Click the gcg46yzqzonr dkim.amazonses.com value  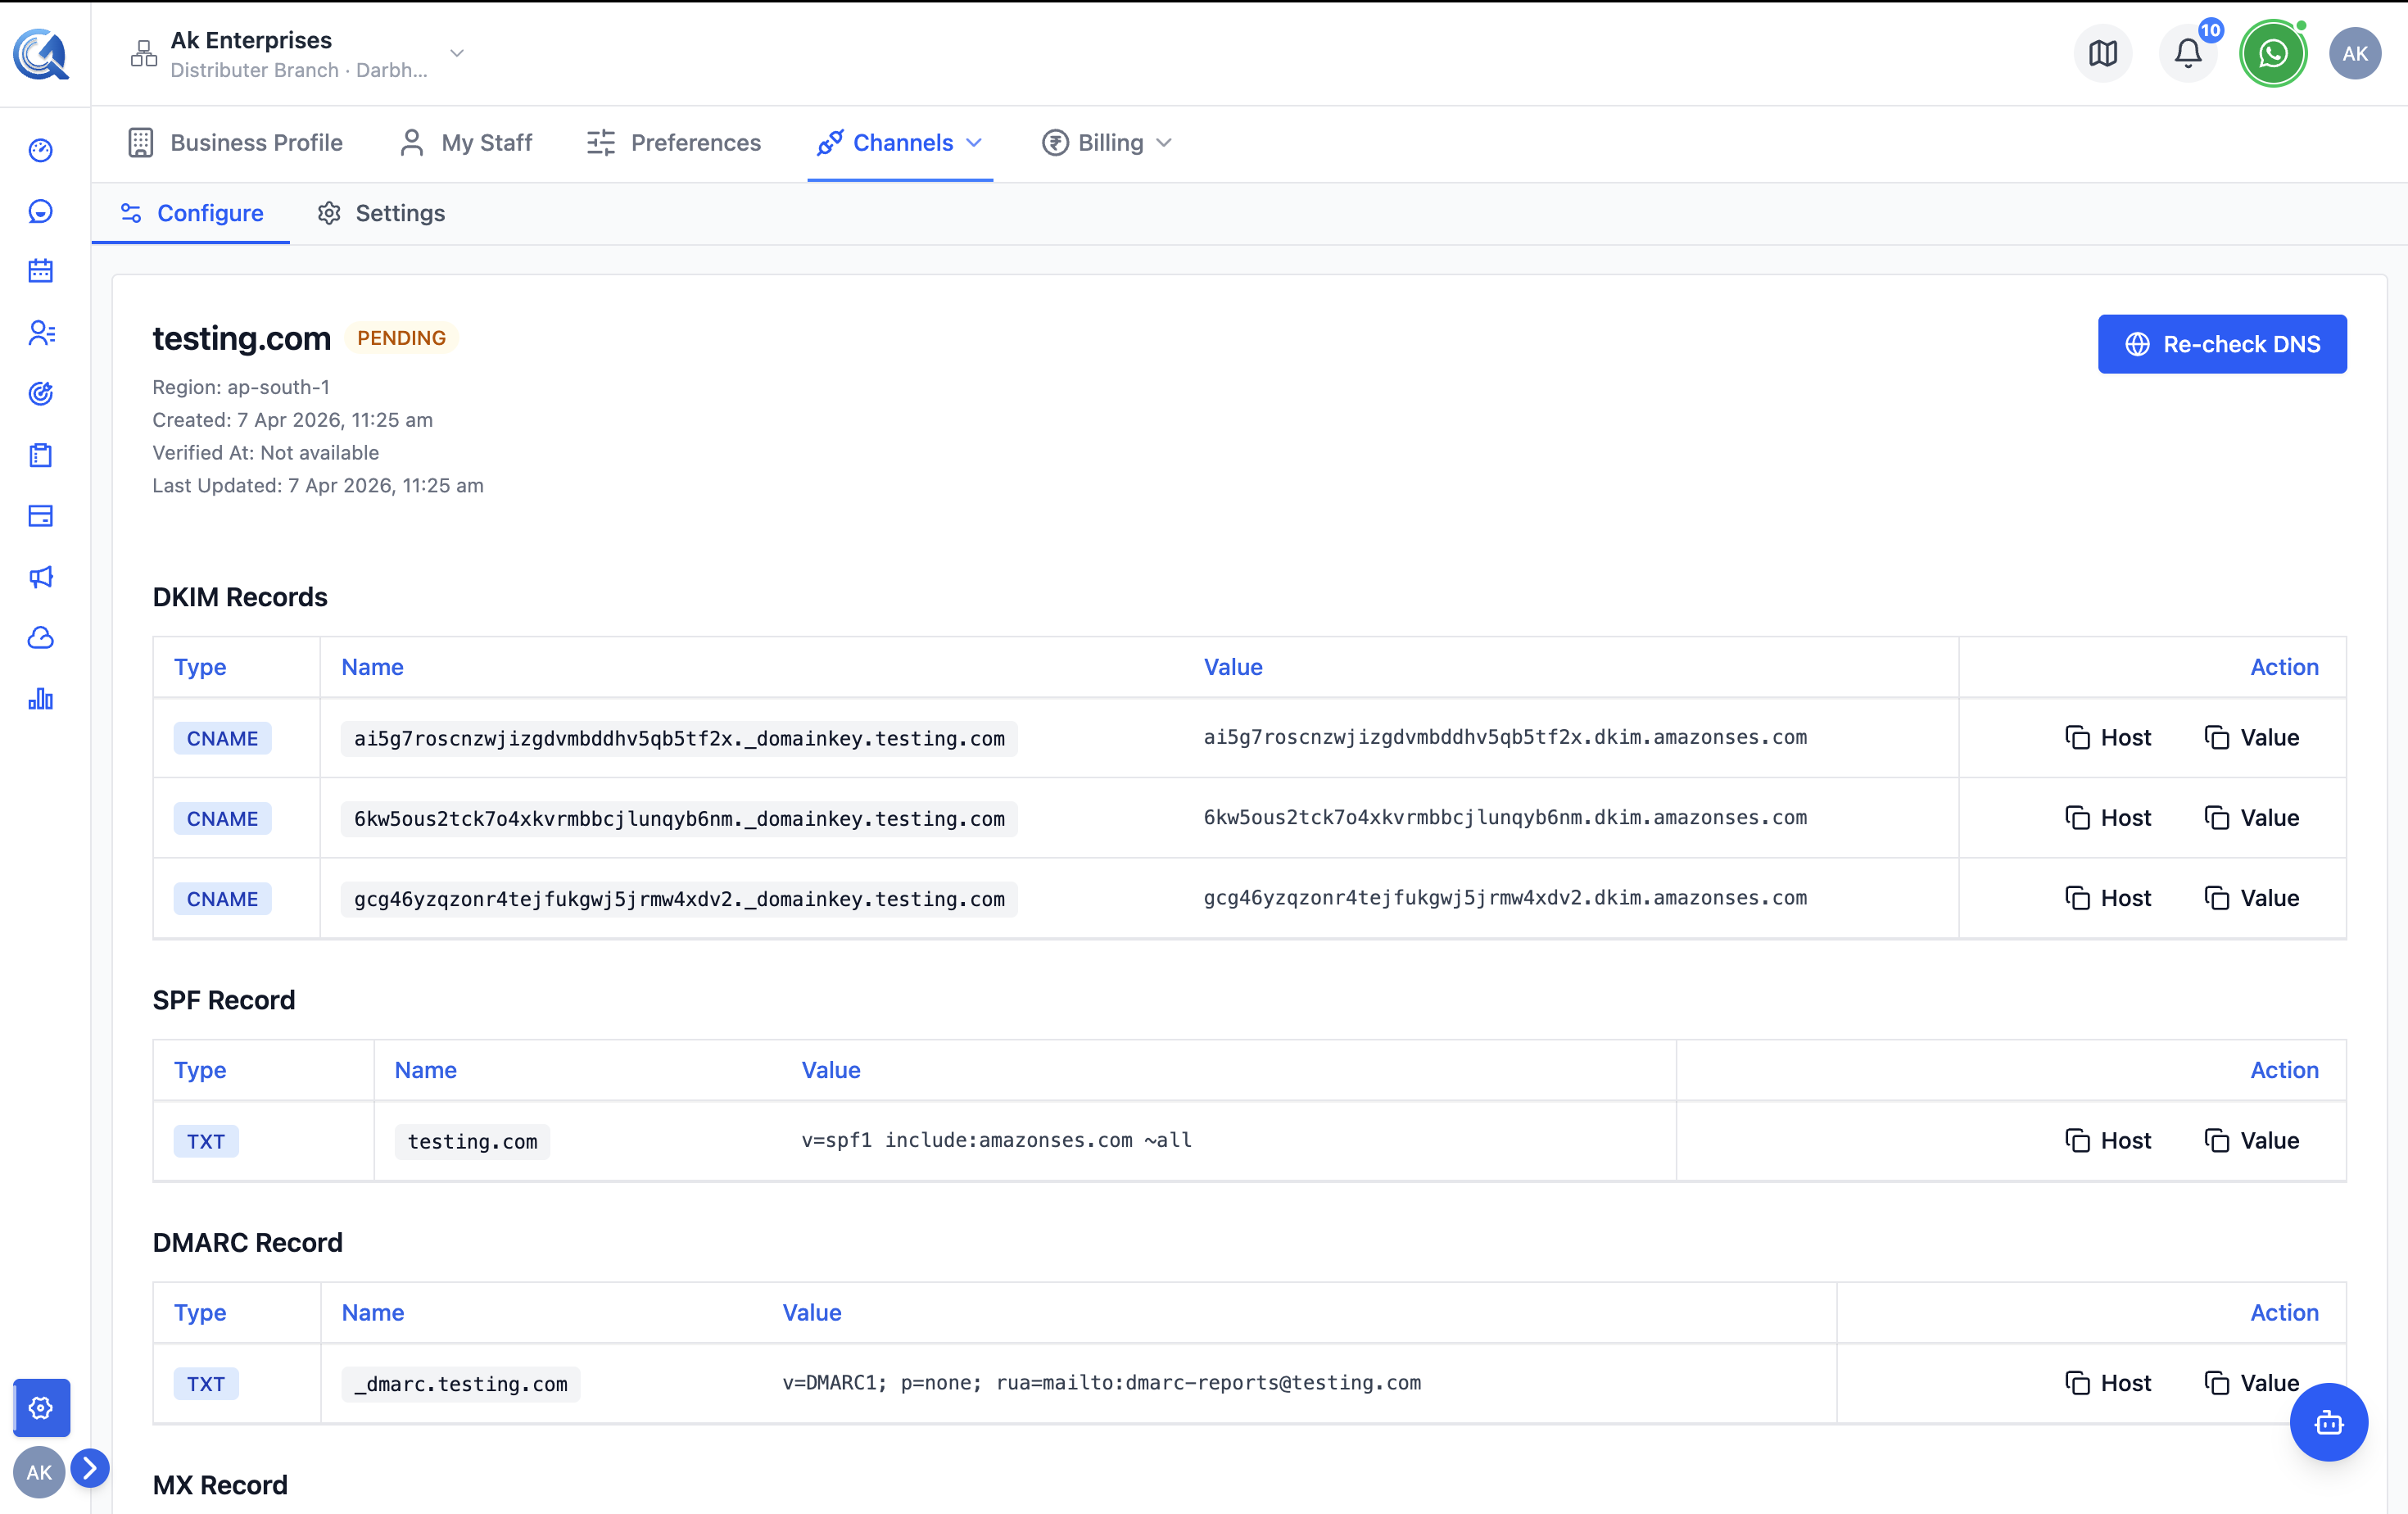1505,897
